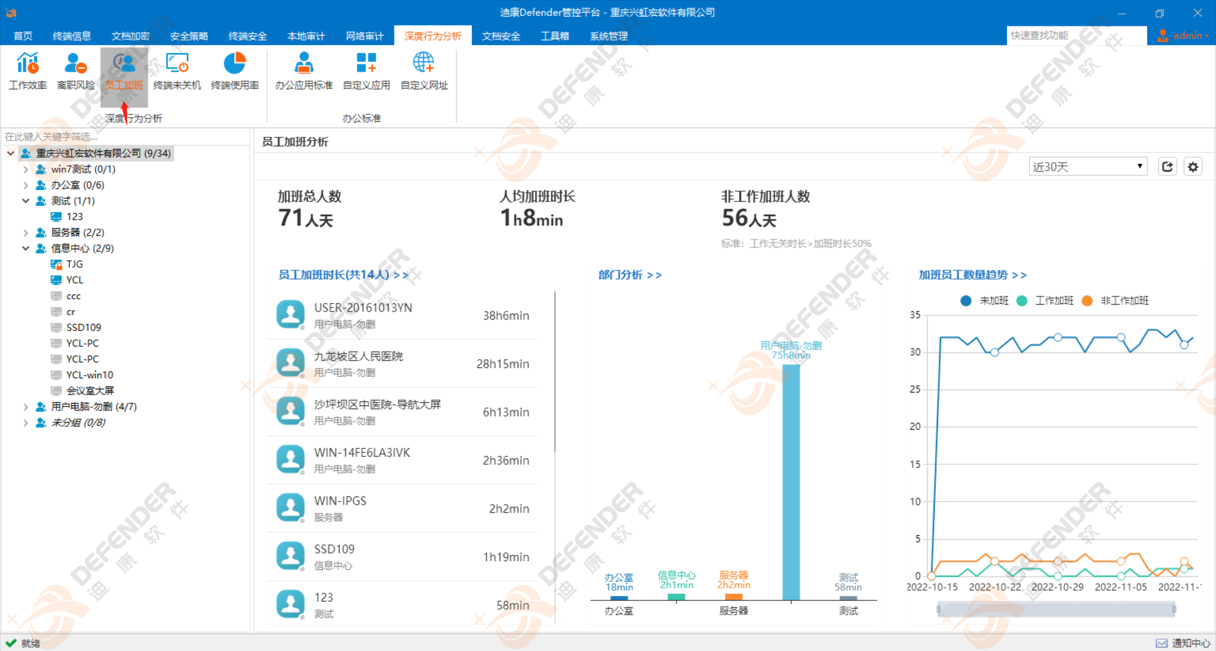Image resolution: width=1216 pixels, height=651 pixels.
Task: Expand the win7测试 group
Action: pyautogui.click(x=25, y=169)
